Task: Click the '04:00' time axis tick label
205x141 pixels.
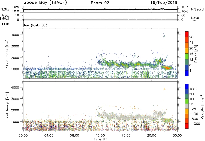Action: coord(49,136)
